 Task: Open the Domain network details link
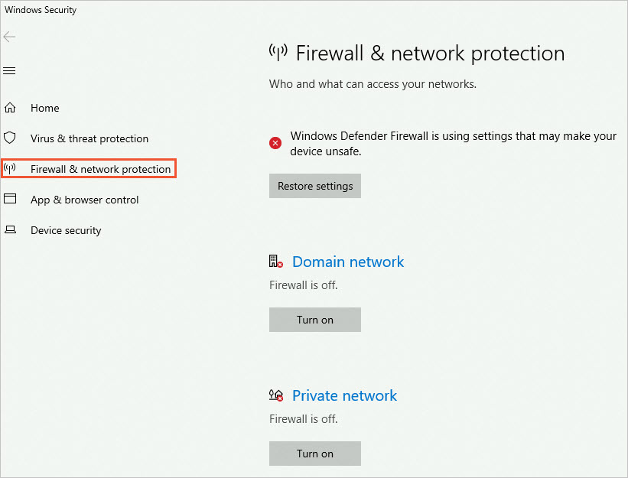[348, 262]
